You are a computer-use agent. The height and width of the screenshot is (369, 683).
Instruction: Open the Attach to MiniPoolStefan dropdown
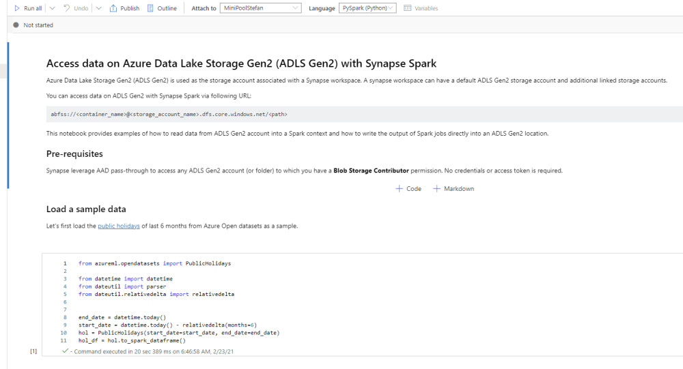click(x=260, y=8)
